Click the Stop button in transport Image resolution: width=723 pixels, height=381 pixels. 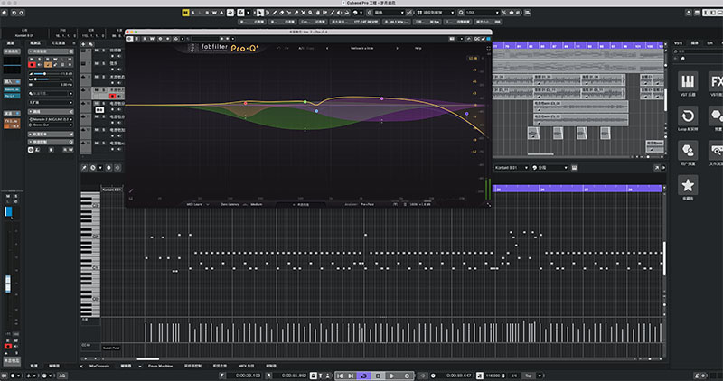click(378, 376)
